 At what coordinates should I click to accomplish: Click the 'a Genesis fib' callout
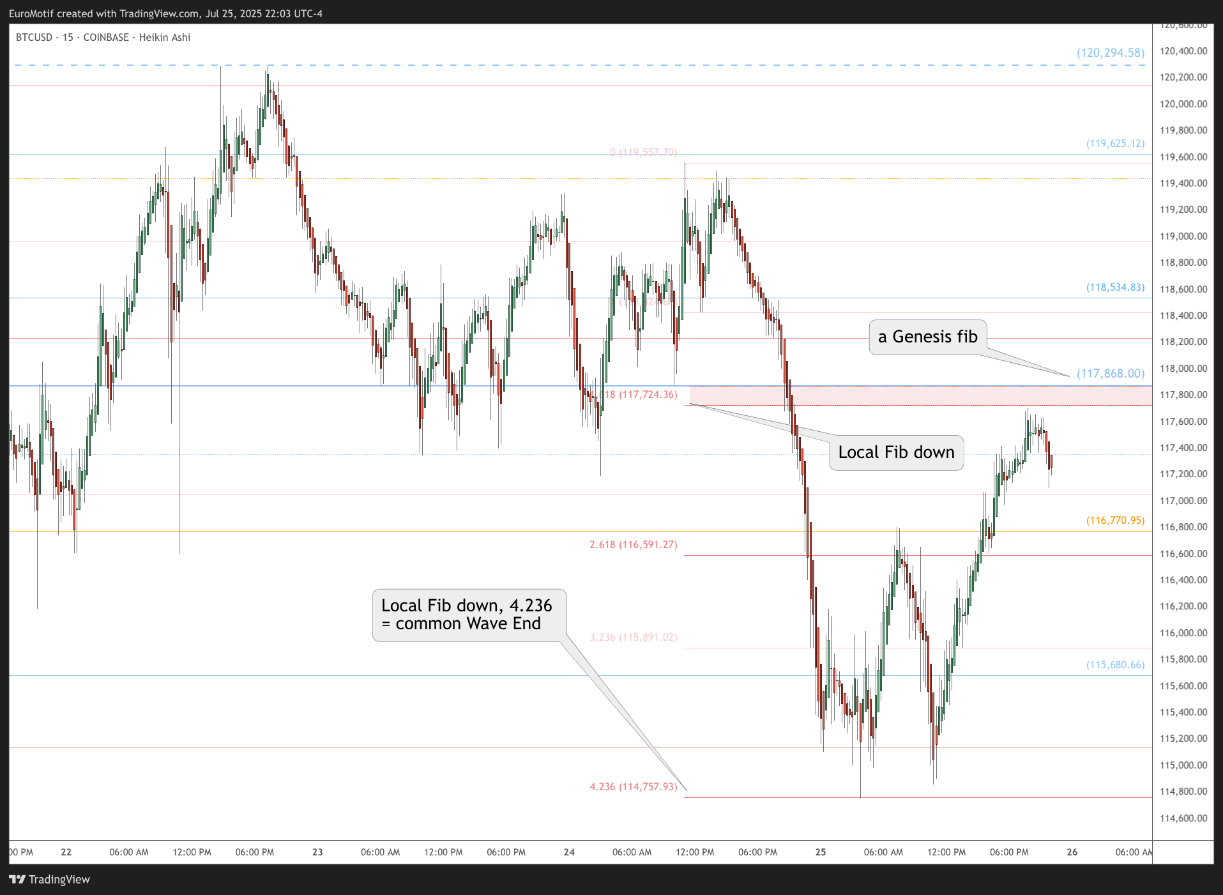click(927, 337)
